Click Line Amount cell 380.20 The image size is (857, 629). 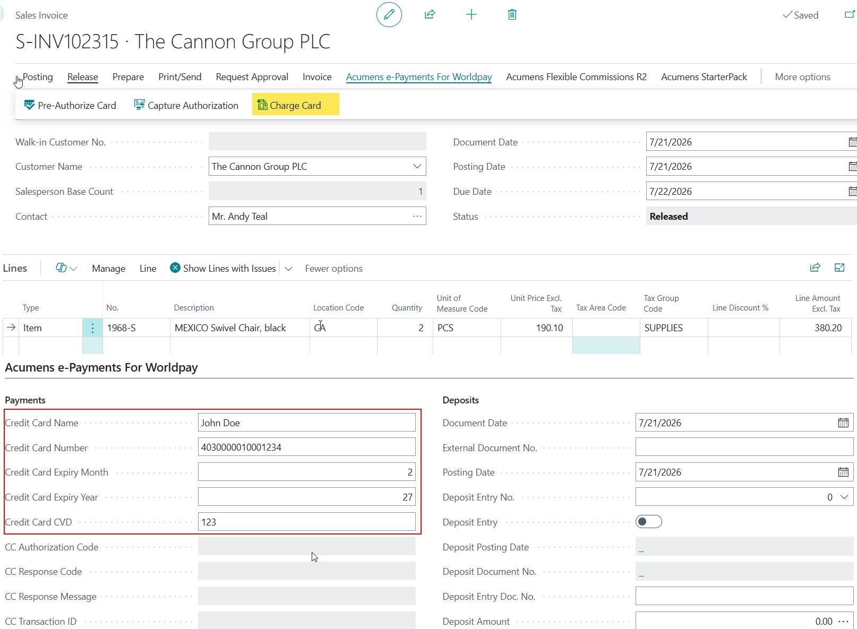tap(816, 328)
